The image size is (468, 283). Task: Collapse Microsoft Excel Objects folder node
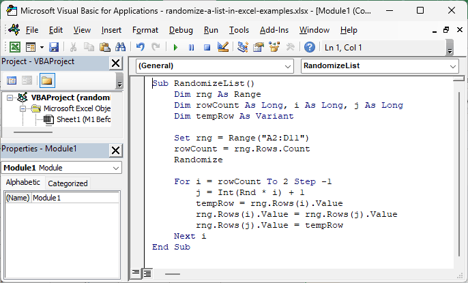coord(23,108)
